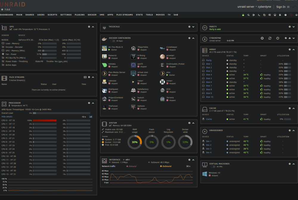The image size is (298, 200).
Task: Click the System panel info icon
Action: click(x=189, y=123)
